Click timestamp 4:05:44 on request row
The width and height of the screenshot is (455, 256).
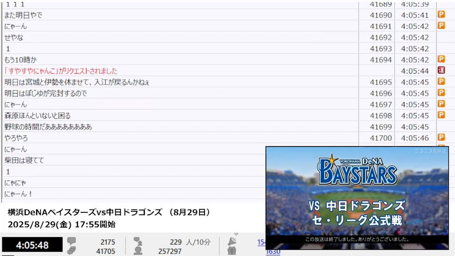(415, 71)
